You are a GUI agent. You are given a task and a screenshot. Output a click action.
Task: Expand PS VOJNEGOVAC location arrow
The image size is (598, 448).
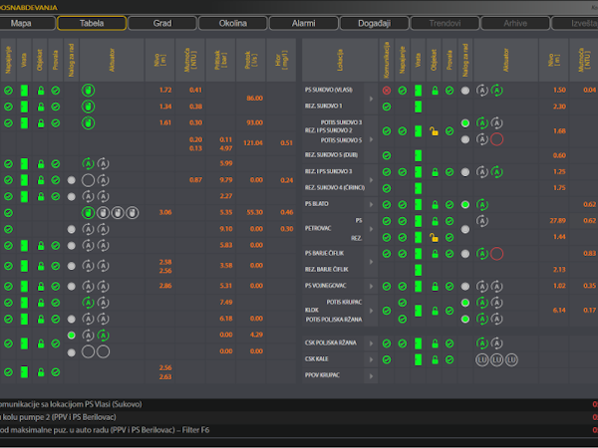tap(371, 286)
